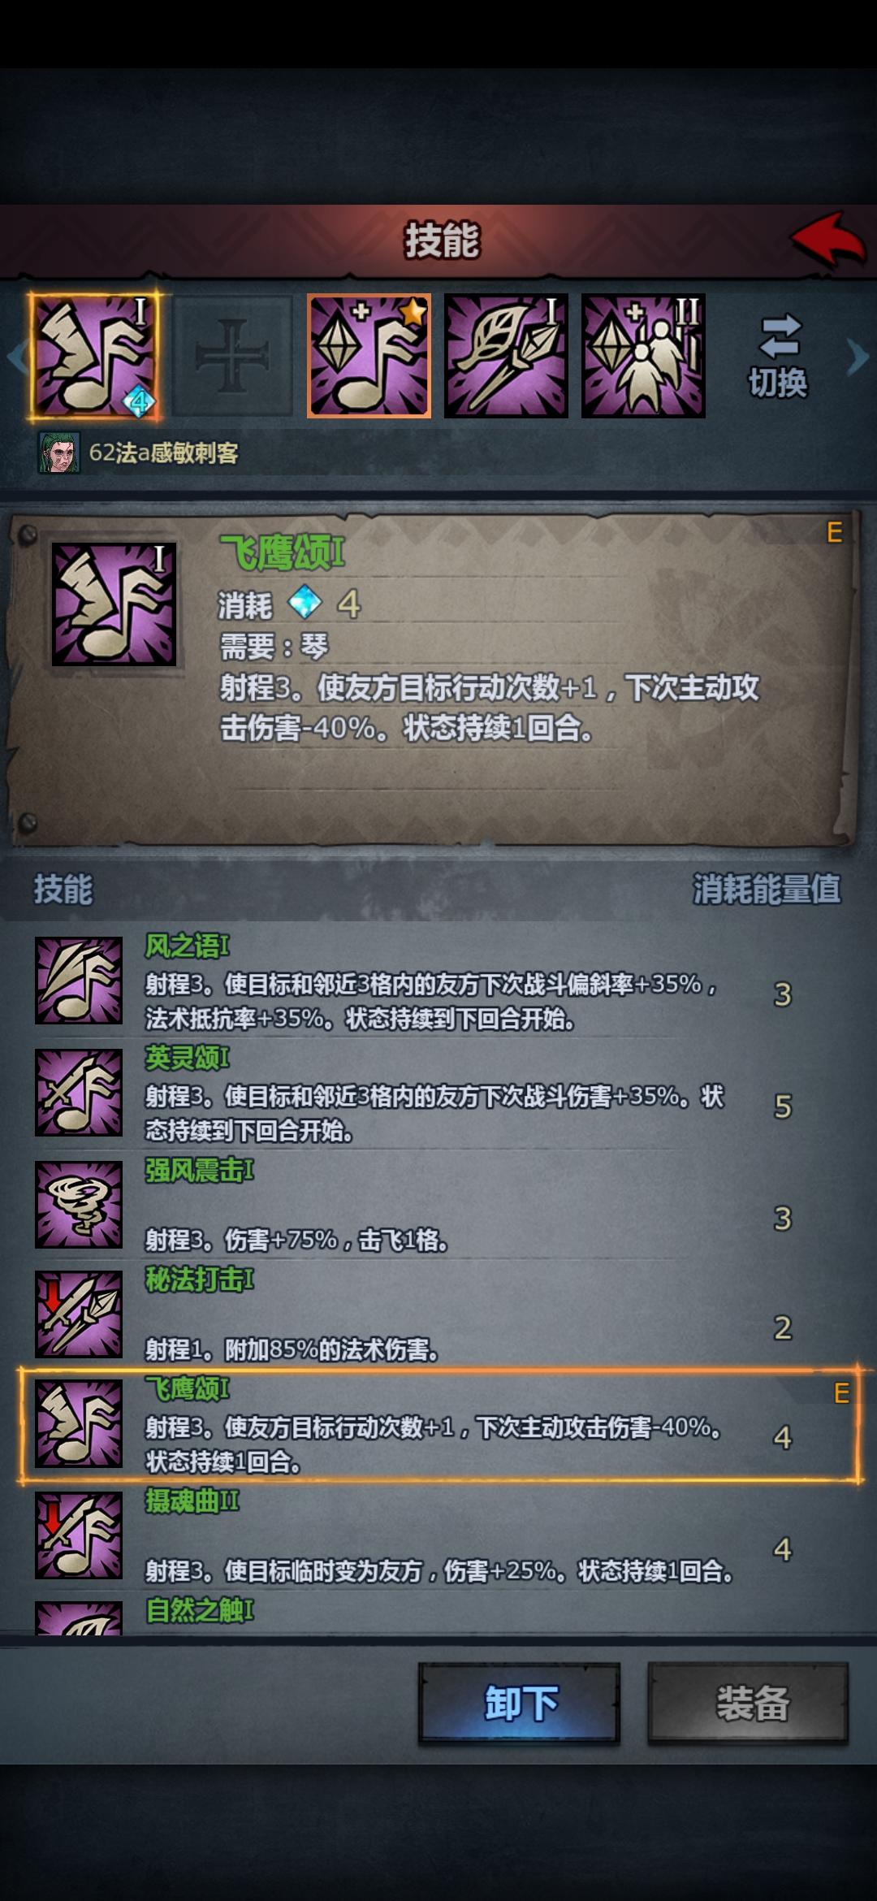Select the equipped 飞鹰颂 skill slot
The image size is (877, 1901).
[x=95, y=357]
